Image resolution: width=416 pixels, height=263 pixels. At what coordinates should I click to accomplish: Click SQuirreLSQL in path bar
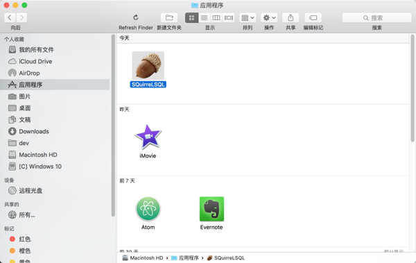226,258
